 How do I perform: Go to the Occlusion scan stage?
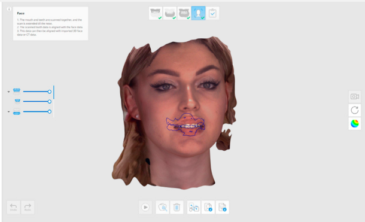click(x=184, y=13)
